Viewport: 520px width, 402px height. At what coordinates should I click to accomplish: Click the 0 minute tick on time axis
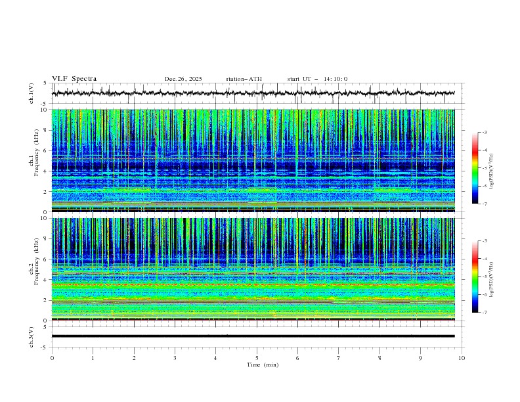tap(52, 358)
